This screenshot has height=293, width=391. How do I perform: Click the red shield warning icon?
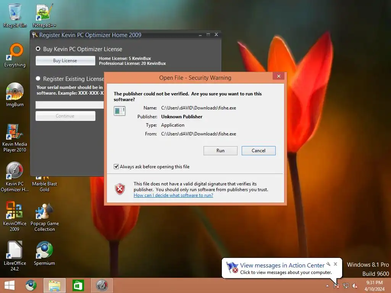tap(120, 189)
